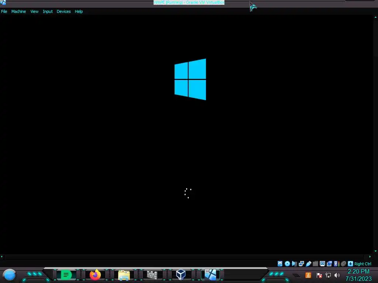
Task: Open the Input menu
Action: pos(48,11)
